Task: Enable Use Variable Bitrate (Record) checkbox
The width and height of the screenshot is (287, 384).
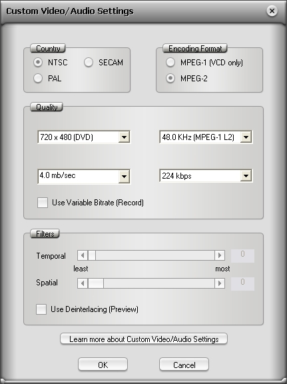Action: tap(43, 203)
